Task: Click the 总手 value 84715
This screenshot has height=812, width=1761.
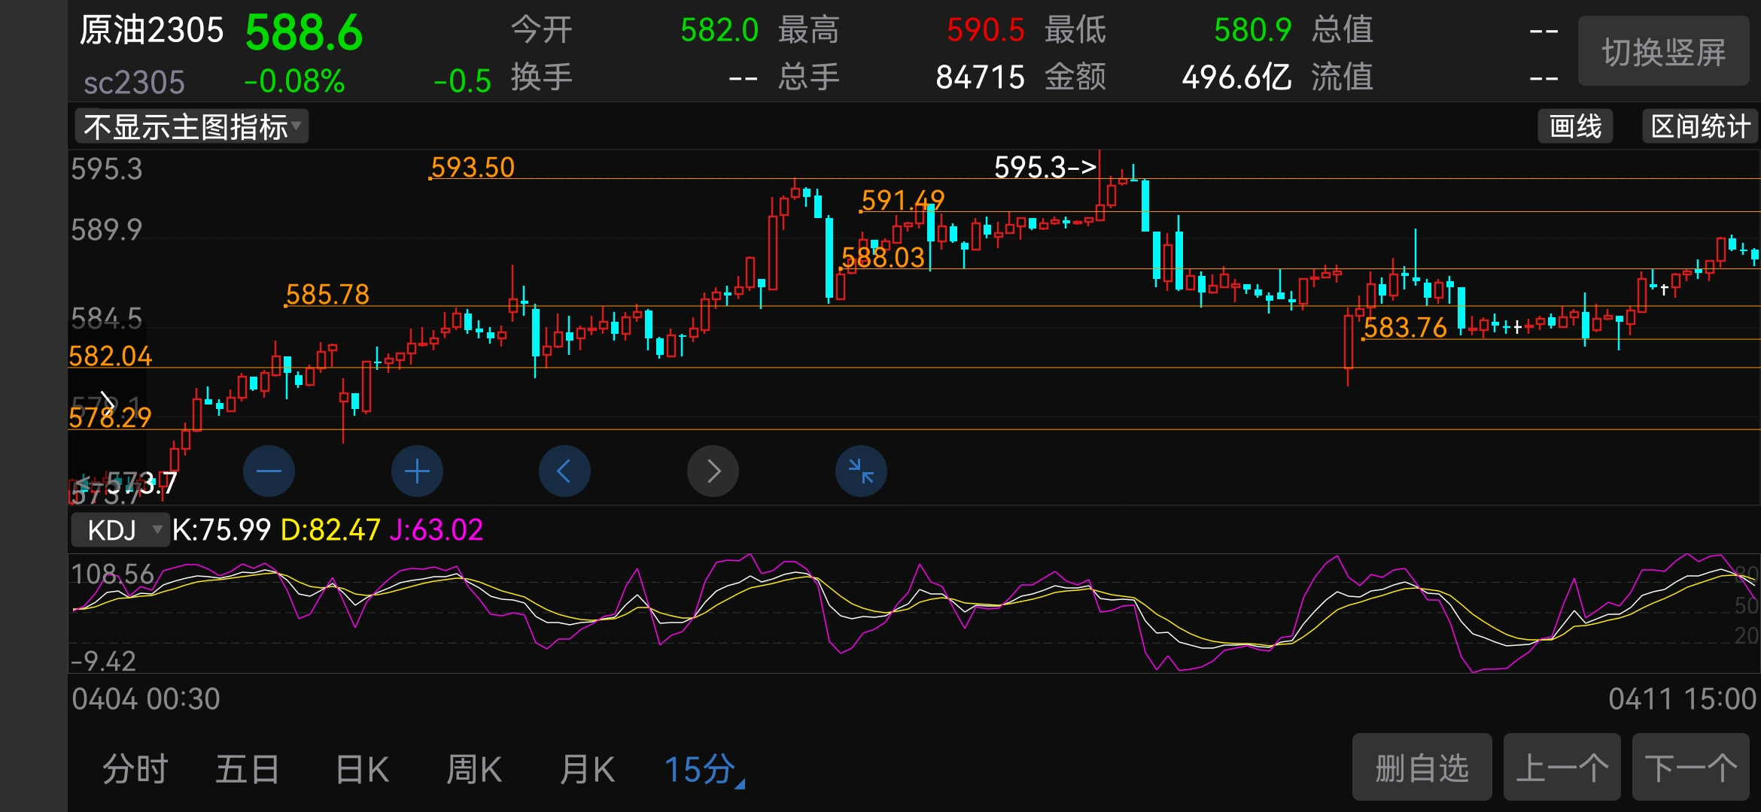Action: (x=980, y=77)
